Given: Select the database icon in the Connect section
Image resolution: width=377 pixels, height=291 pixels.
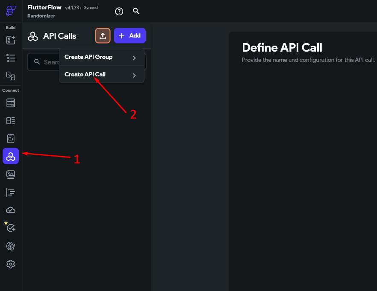Looking at the screenshot, I should 10,103.
